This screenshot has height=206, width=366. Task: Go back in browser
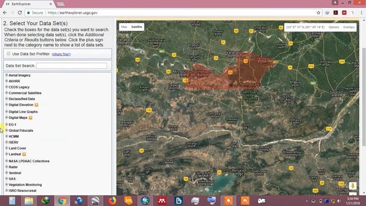pyautogui.click(x=5, y=13)
